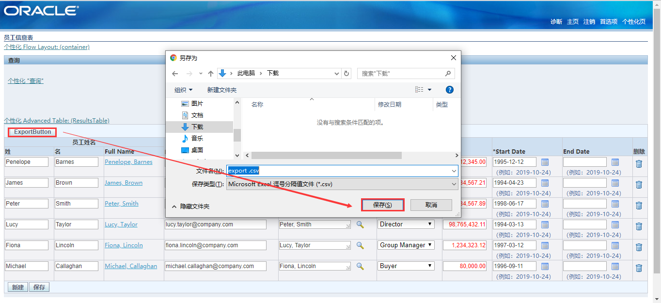Image resolution: width=661 pixels, height=303 pixels.
Task: Click the 搜索"下载" search box
Action: [406, 74]
